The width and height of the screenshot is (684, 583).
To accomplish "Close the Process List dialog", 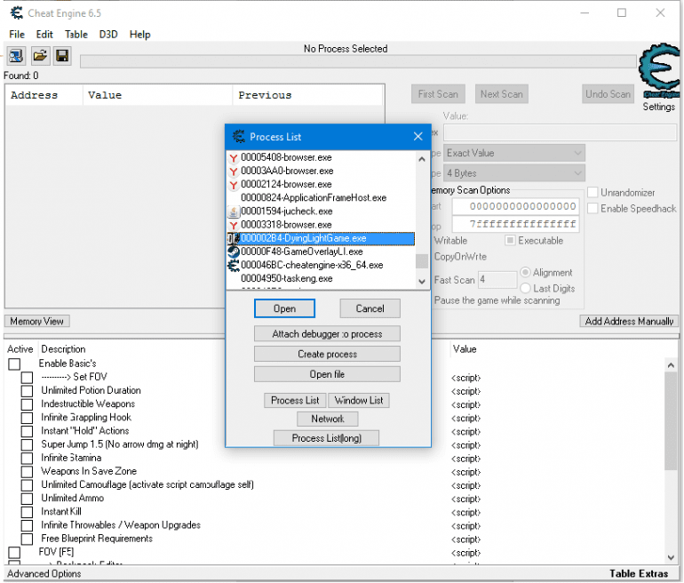I will tap(418, 136).
